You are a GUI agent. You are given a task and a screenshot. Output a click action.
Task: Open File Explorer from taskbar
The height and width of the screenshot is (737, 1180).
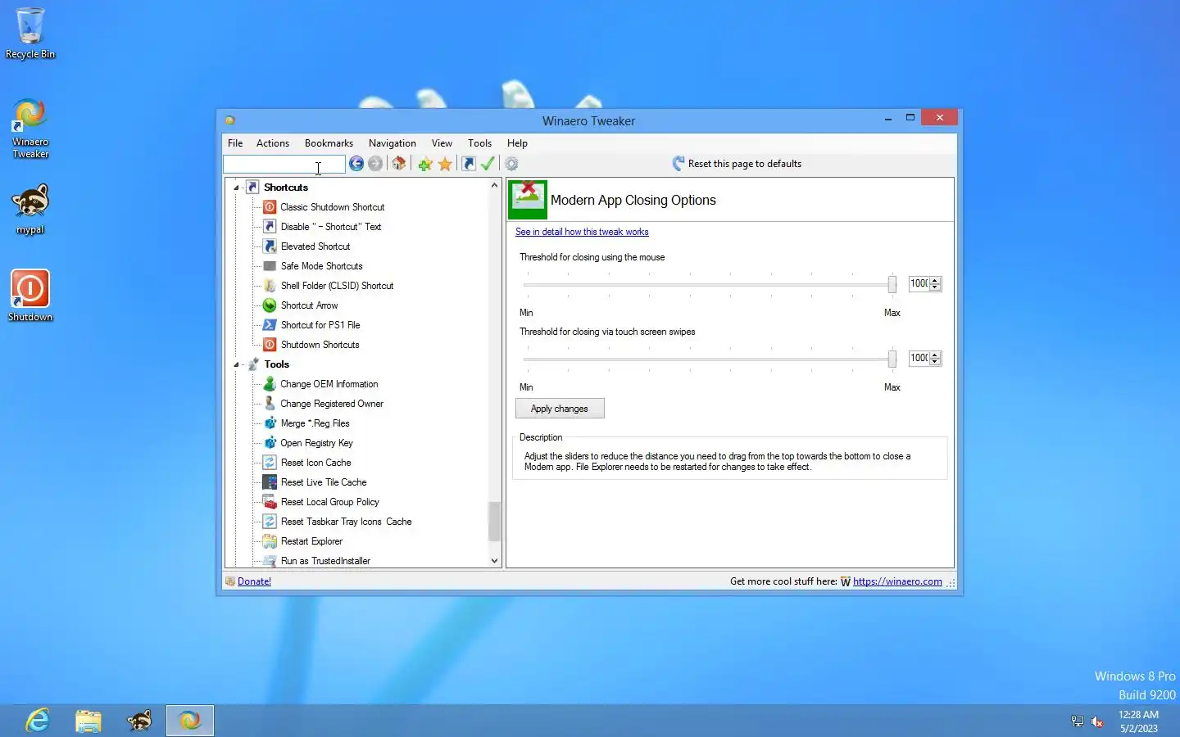88,721
